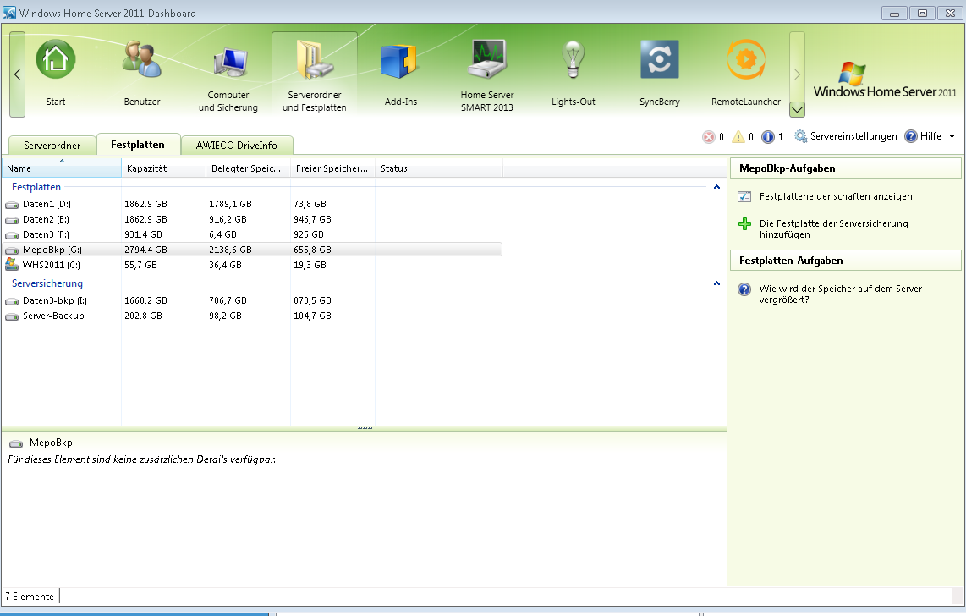Viewport: 966px width, 616px height.
Task: Click Die Festplatte der Serversicherung hinzufügen
Action: 833,229
